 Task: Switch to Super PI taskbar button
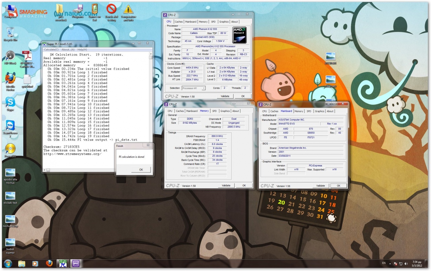pyautogui.click(x=63, y=263)
